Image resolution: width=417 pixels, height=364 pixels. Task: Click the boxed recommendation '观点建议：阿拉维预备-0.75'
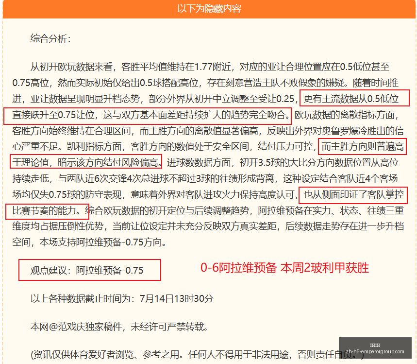[90, 270]
